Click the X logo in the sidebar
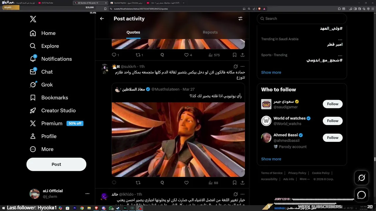This screenshot has width=376, height=211. 33,19
